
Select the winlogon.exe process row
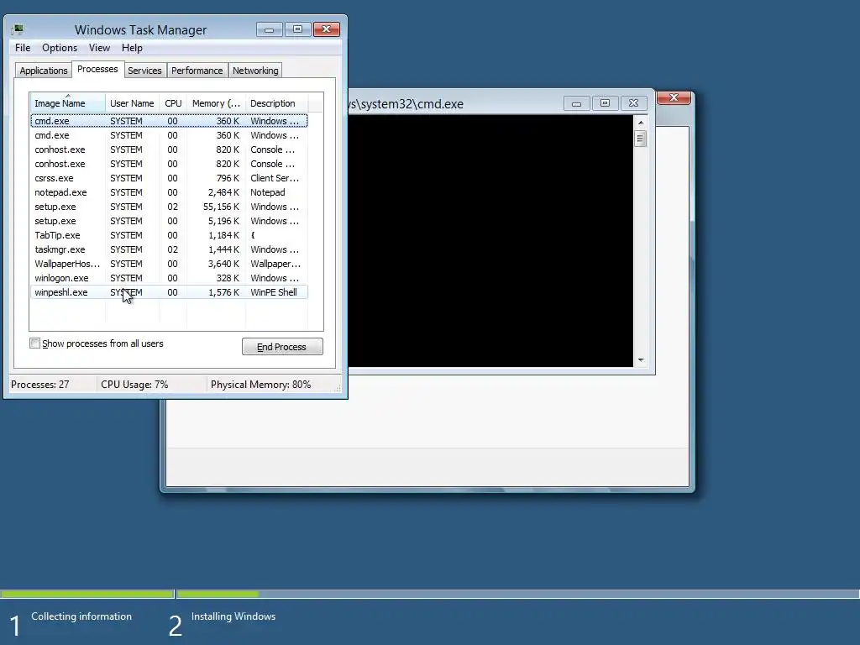pyautogui.click(x=169, y=278)
